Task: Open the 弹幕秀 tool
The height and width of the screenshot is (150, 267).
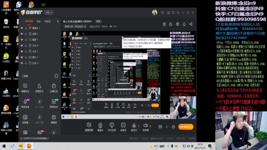Action: 54,119
